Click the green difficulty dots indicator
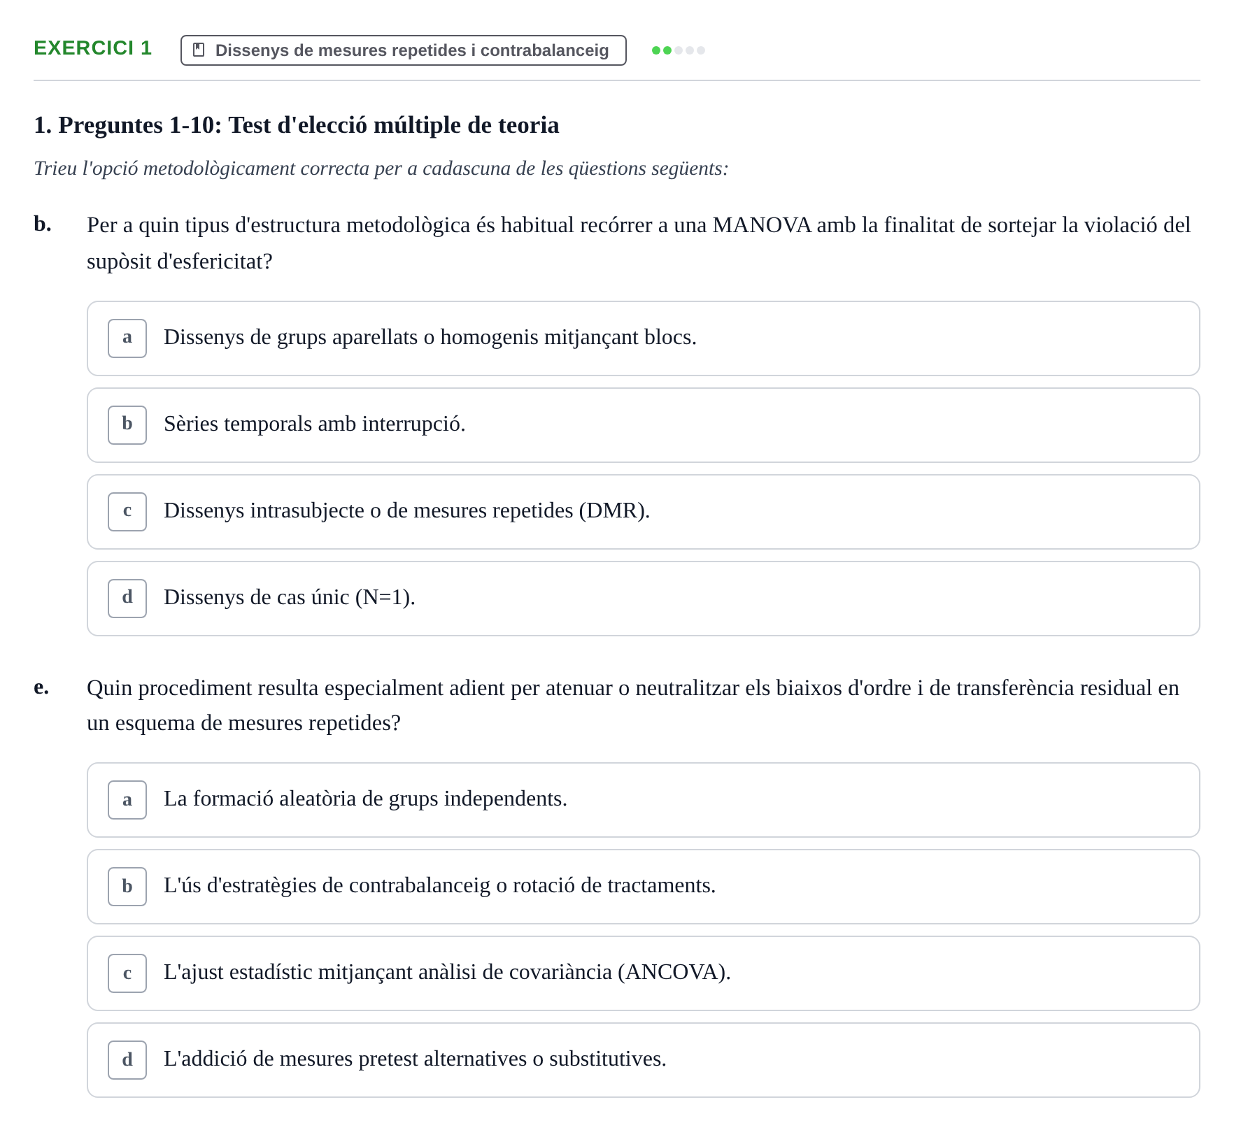This screenshot has height=1144, width=1234. coord(678,50)
